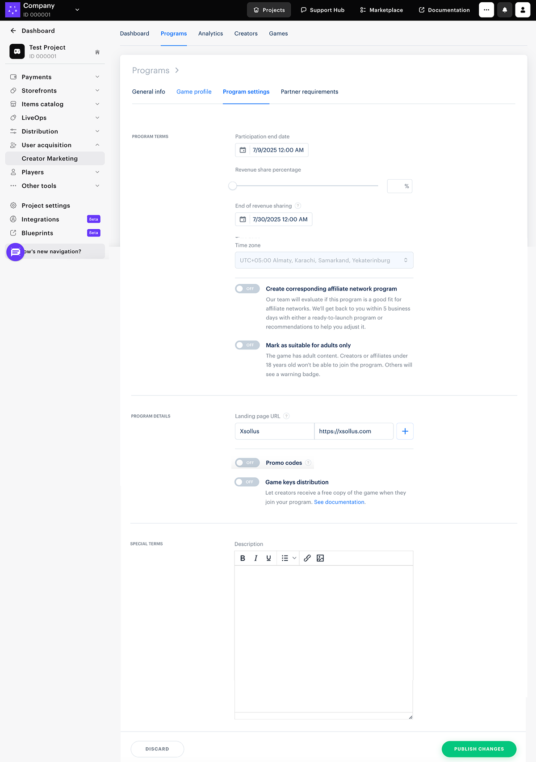Open the See documentation link
The height and width of the screenshot is (762, 536).
pos(339,502)
